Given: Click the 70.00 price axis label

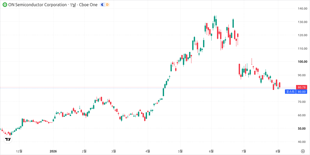Looking at the screenshot, I should (x=302, y=102).
